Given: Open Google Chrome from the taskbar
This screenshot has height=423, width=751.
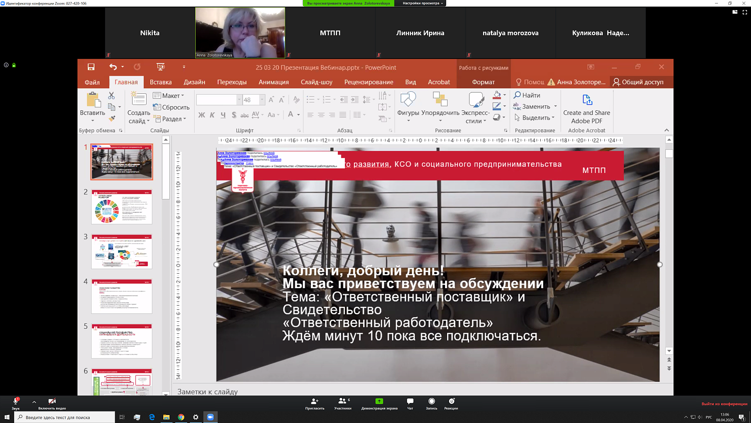Looking at the screenshot, I should pyautogui.click(x=181, y=417).
